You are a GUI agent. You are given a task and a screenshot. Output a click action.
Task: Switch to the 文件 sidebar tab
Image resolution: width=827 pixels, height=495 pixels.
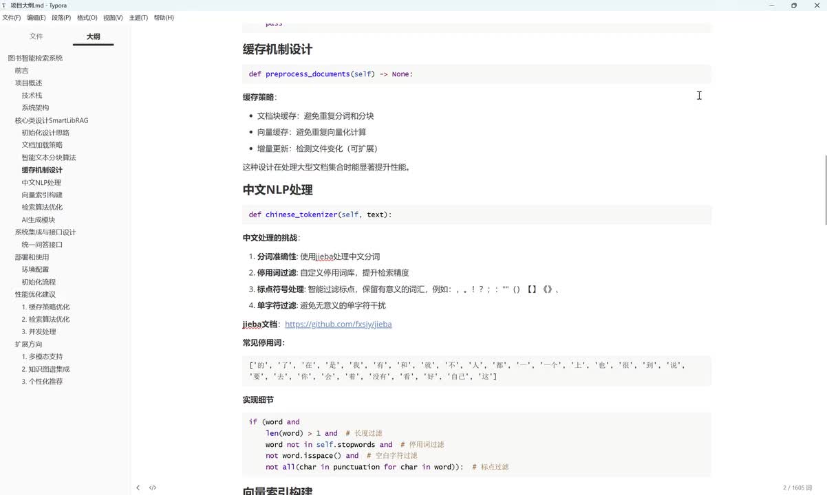[36, 36]
